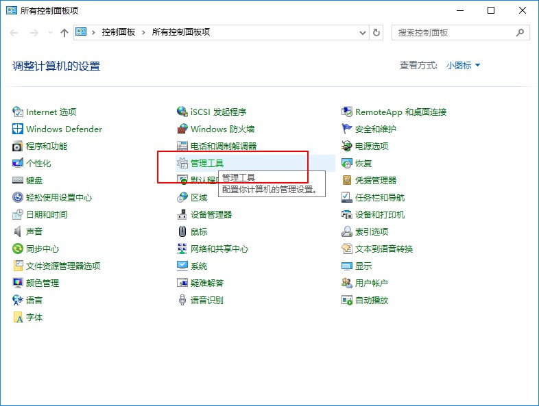Focus the 搜索控制面板 search box

453,32
